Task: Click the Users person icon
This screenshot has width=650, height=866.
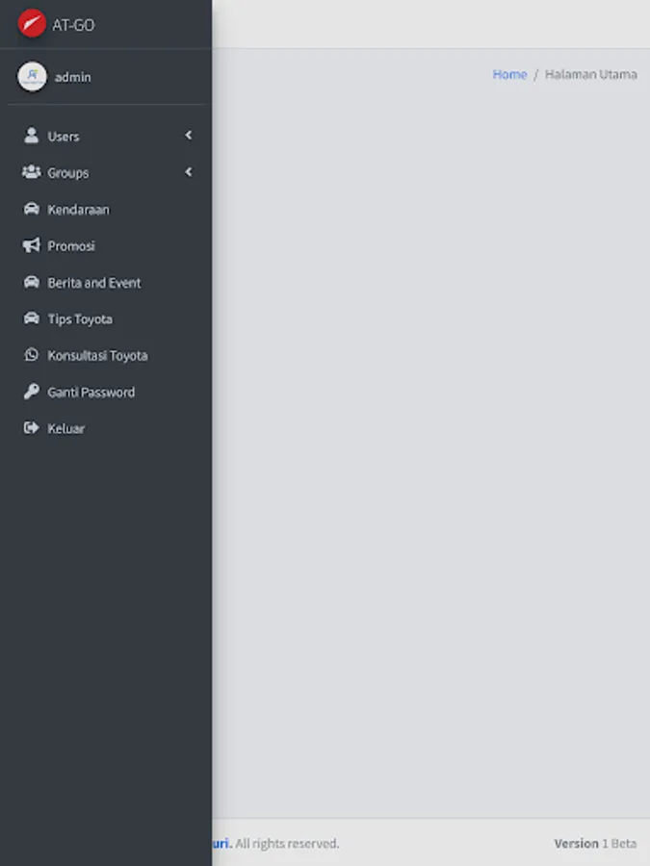Action: click(32, 136)
